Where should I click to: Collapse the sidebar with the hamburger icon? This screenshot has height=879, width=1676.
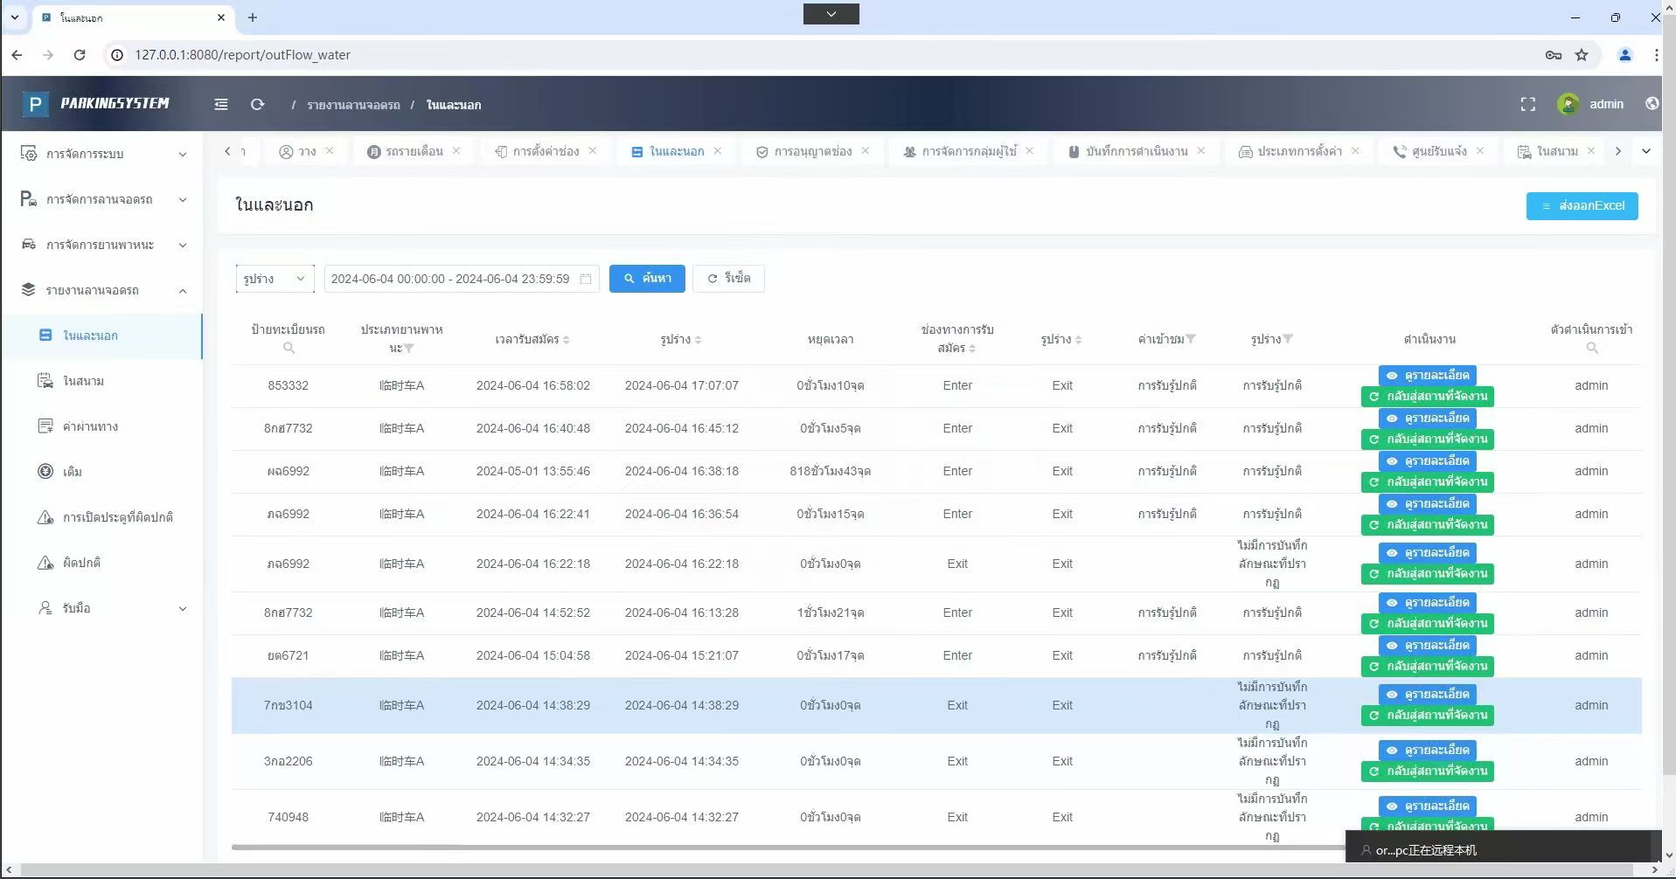pyautogui.click(x=221, y=104)
